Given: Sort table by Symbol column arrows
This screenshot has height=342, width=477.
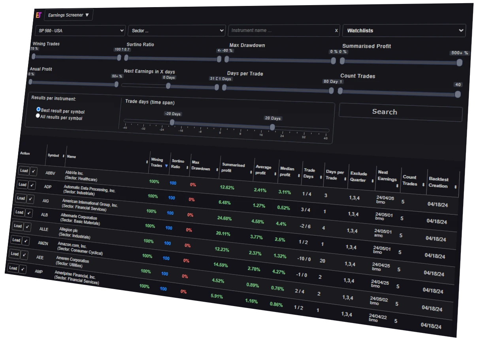Looking at the screenshot, I should (64, 156).
